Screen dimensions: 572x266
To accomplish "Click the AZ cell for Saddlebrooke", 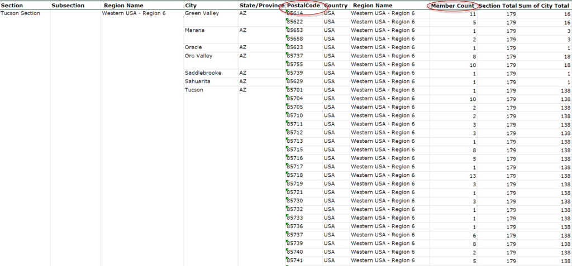I will pos(243,73).
